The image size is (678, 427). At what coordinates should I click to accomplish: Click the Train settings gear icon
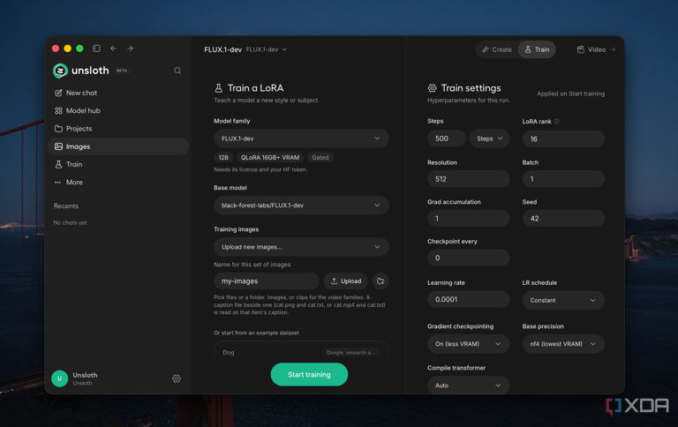pyautogui.click(x=432, y=88)
